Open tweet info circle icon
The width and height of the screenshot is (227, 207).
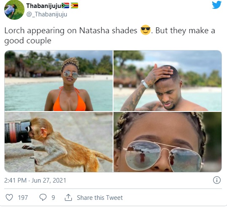pos(217,180)
